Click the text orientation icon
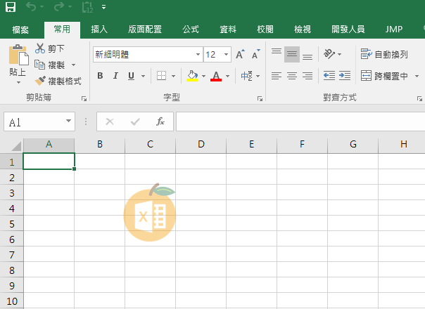This screenshot has width=425, height=309. pyautogui.click(x=329, y=54)
